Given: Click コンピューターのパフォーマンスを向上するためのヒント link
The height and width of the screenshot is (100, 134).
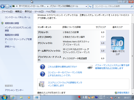Looking at the screenshot, I should [x=65, y=74].
